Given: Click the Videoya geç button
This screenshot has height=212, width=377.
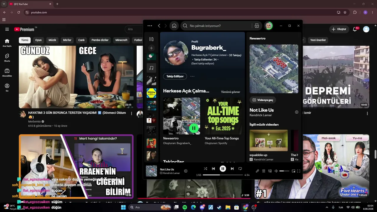Looking at the screenshot, I should tap(263, 100).
